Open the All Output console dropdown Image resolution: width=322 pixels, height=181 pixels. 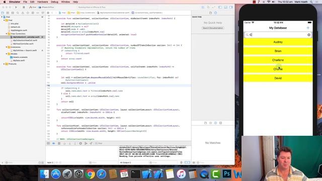(x=125, y=162)
